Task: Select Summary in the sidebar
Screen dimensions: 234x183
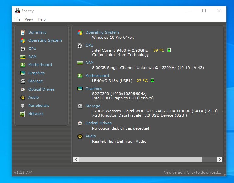Action: [38, 32]
